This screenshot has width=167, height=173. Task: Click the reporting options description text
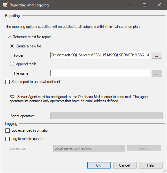[x=73, y=27]
